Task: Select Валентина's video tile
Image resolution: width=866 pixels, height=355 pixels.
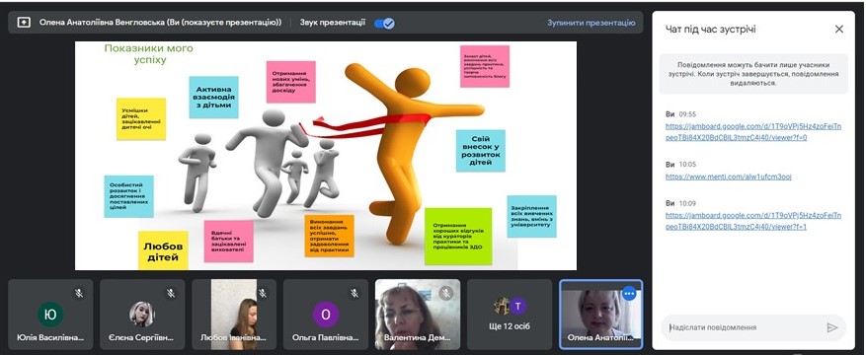Action: click(418, 315)
